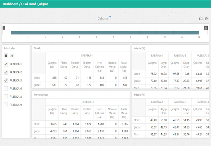The width and height of the screenshot is (211, 146).
Task: Click Net Çalışma column header in Konfeksiyon
Action: [x=100, y=111]
